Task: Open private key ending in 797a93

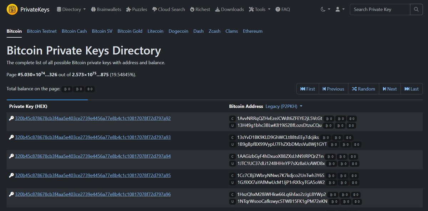Action: click(x=93, y=137)
